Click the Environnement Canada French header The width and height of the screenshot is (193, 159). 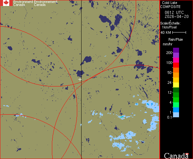pos(46,3)
